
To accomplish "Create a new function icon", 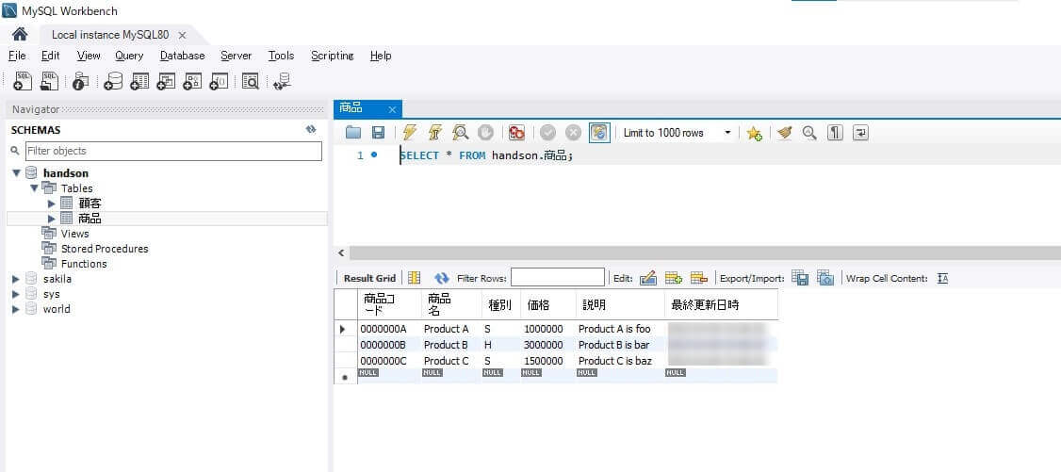I will (x=219, y=81).
